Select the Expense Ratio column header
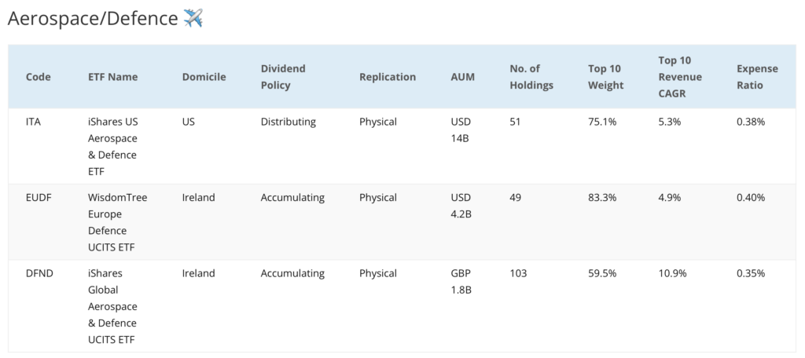Viewport: 805px width, 358px height. pyautogui.click(x=757, y=77)
